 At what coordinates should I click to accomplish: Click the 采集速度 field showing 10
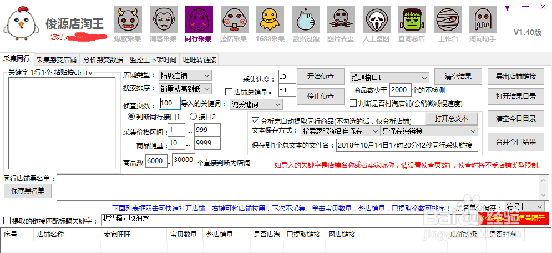tap(287, 77)
